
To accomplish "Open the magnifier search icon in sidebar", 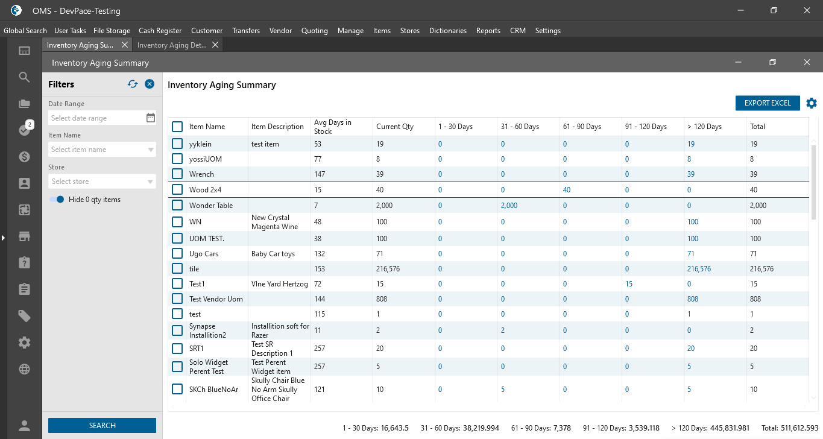I will click(24, 77).
